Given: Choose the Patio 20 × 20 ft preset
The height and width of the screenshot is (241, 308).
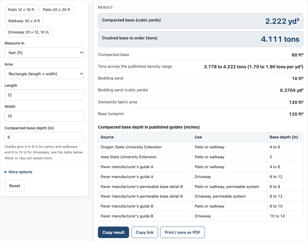Looking at the screenshot, I should click(57, 10).
